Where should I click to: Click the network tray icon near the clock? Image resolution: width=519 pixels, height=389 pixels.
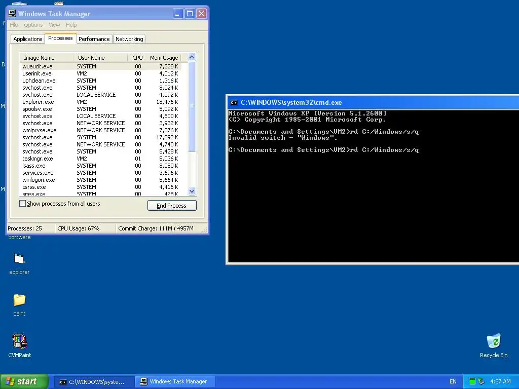(481, 381)
